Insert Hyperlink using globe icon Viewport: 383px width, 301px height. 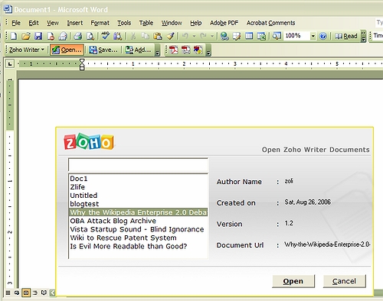pos(224,36)
